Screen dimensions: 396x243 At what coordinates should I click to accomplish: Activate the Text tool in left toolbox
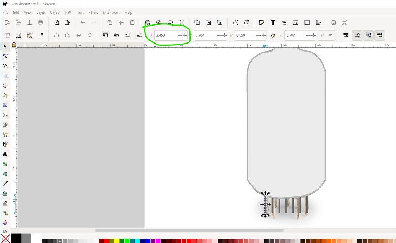(x=5, y=154)
